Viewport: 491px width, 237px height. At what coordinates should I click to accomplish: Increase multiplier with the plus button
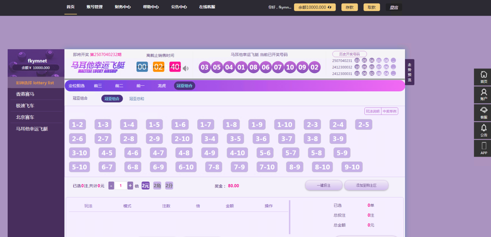pyautogui.click(x=130, y=186)
